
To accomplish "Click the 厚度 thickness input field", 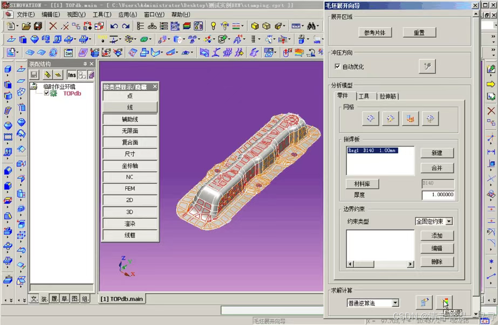I will 439,195.
